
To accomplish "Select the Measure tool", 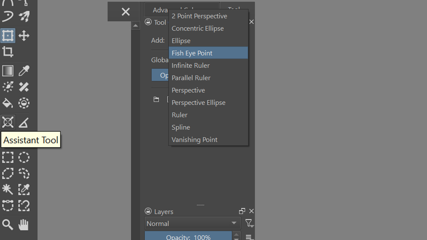I will point(24,122).
